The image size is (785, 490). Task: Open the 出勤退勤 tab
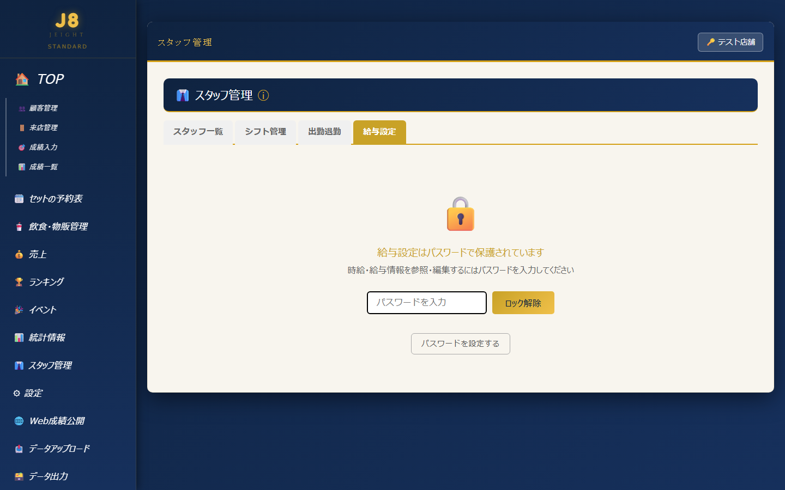(324, 132)
